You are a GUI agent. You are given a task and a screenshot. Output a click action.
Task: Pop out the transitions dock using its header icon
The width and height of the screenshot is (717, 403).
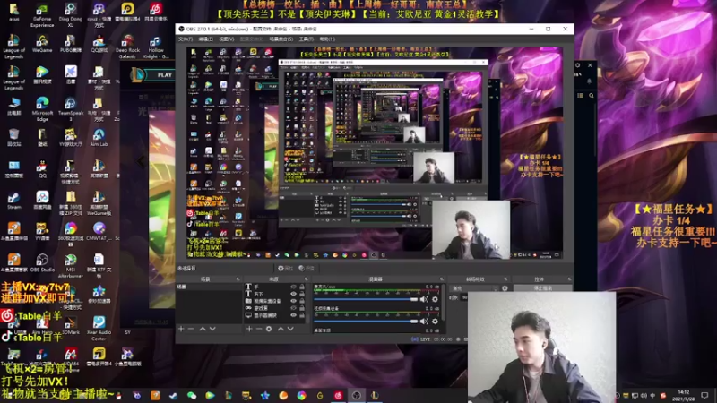[x=505, y=279]
